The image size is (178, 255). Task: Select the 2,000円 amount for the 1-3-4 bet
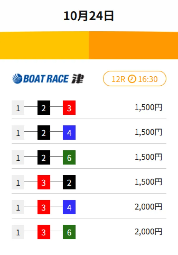tap(148, 207)
